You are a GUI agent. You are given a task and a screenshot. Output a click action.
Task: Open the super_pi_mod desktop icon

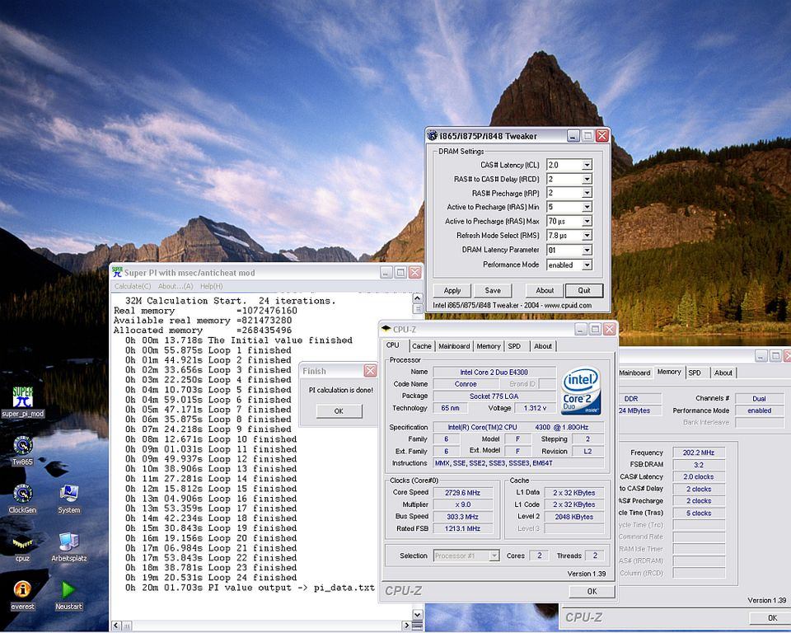point(23,402)
